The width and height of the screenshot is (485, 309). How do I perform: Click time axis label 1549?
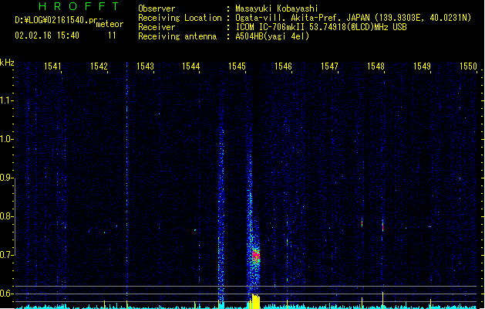click(x=422, y=66)
